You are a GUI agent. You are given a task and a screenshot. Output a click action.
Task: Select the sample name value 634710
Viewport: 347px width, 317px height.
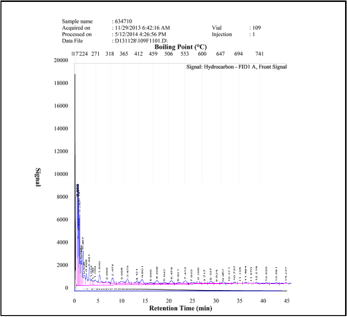[124, 21]
